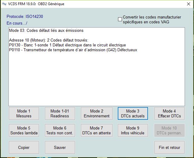Click the En cours status text
194x158 pixels.
point(17,23)
